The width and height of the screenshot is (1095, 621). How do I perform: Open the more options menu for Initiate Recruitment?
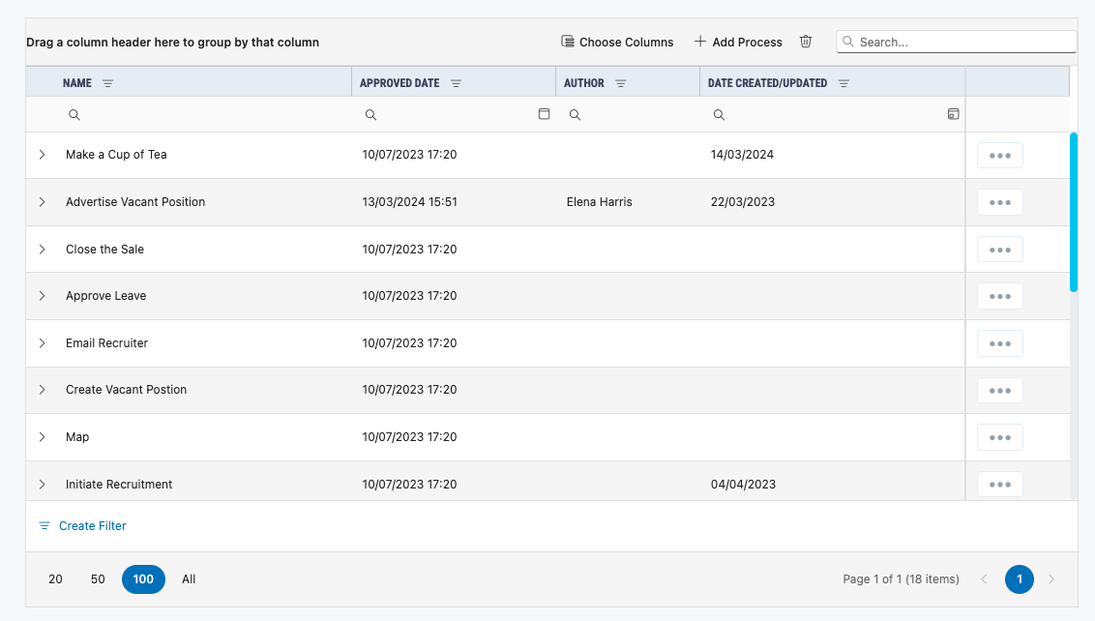click(x=1000, y=484)
